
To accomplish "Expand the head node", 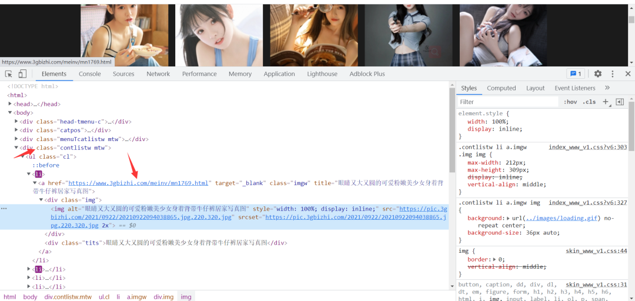I will (x=10, y=104).
